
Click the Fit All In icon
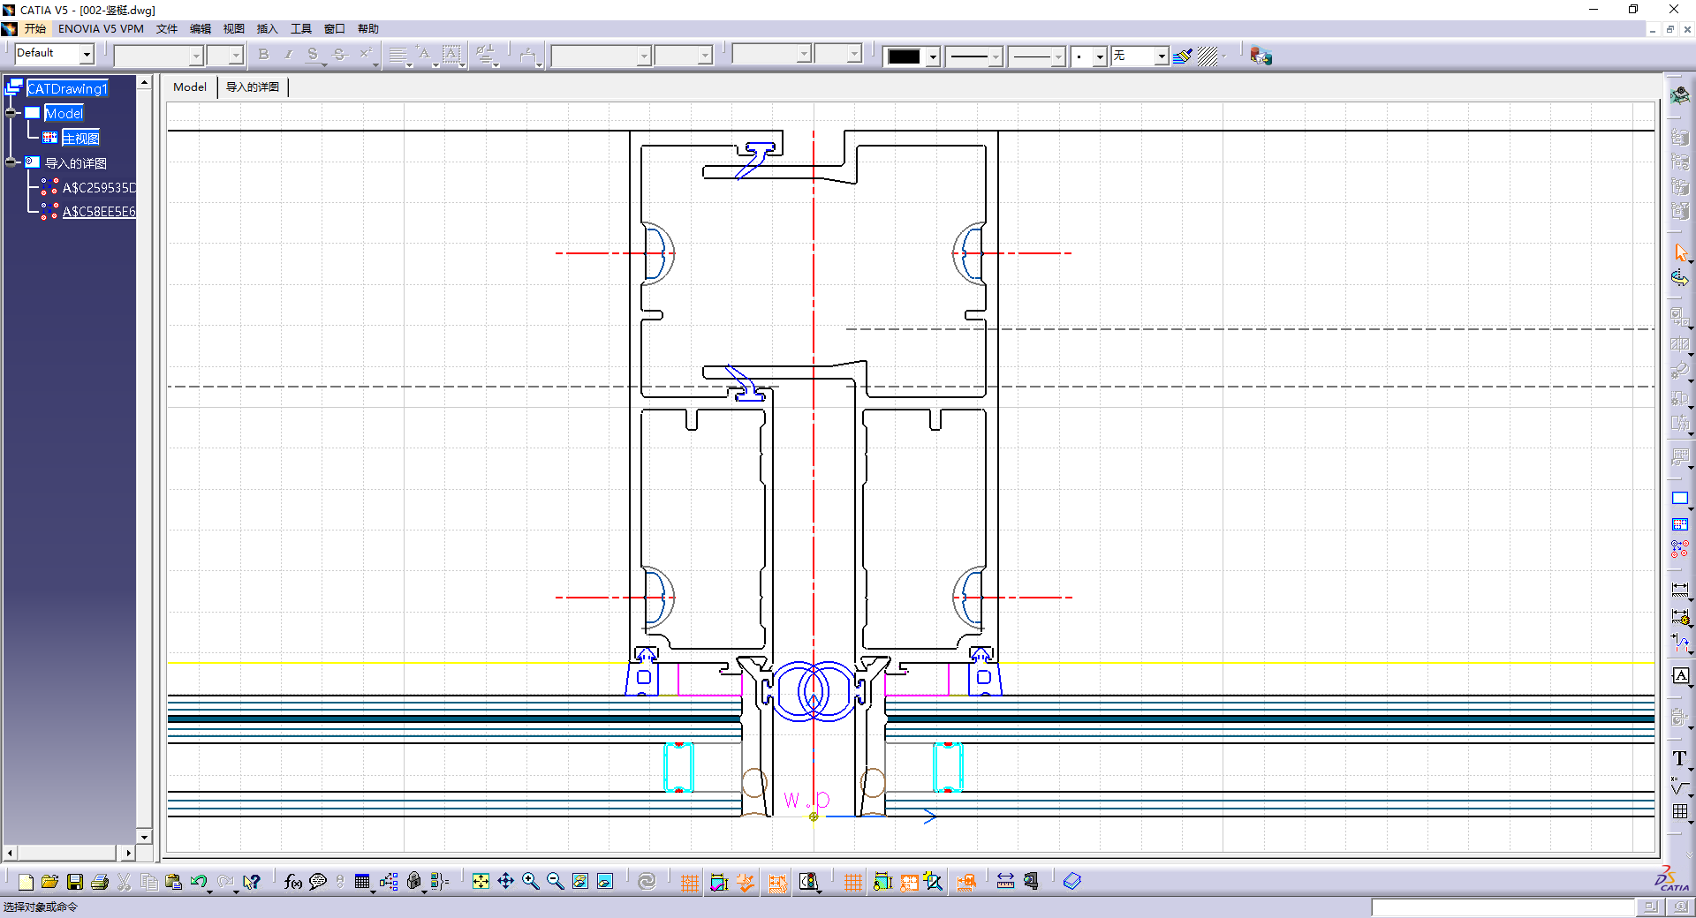tap(481, 881)
